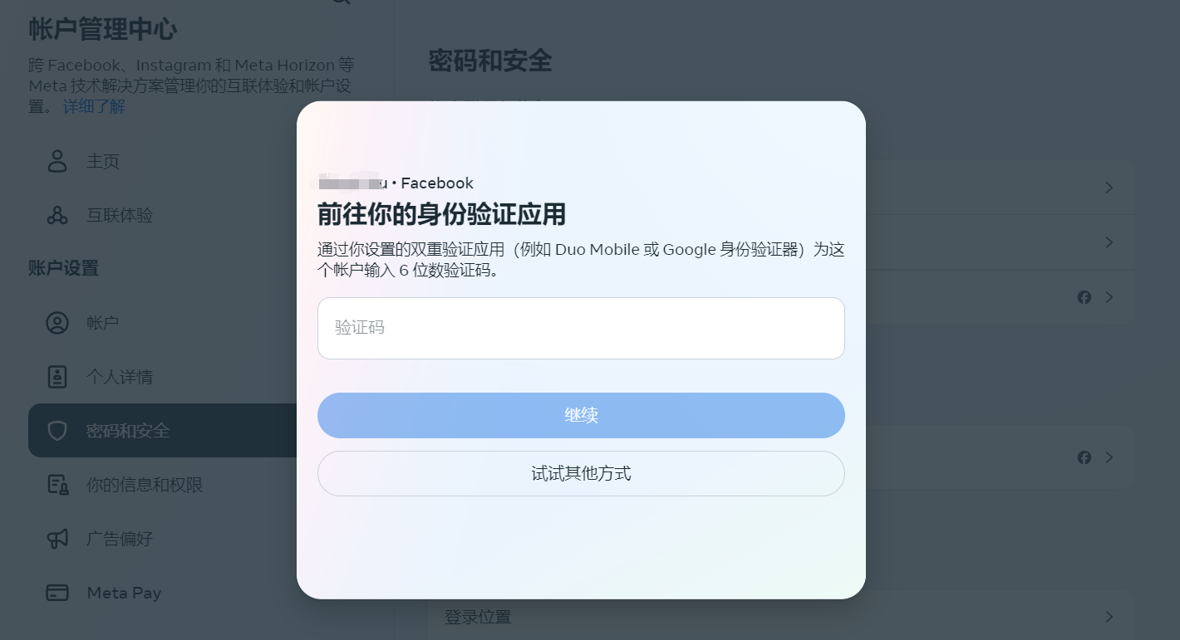
Task: Click the 继续 button
Action: point(581,415)
